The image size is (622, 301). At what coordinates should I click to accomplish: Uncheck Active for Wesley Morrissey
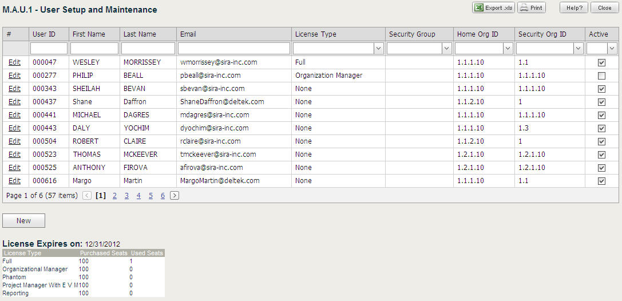point(601,62)
